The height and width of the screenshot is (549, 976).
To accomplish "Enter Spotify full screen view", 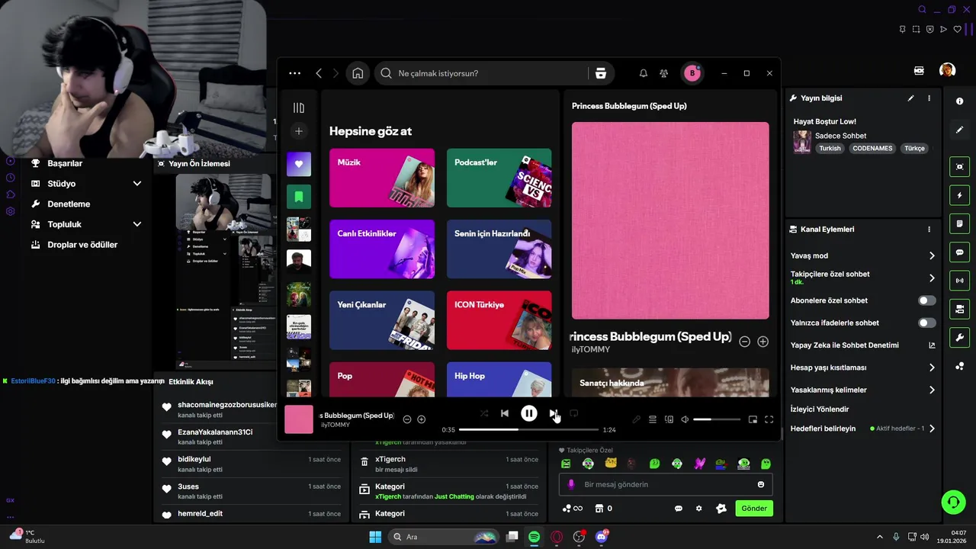I will point(769,419).
